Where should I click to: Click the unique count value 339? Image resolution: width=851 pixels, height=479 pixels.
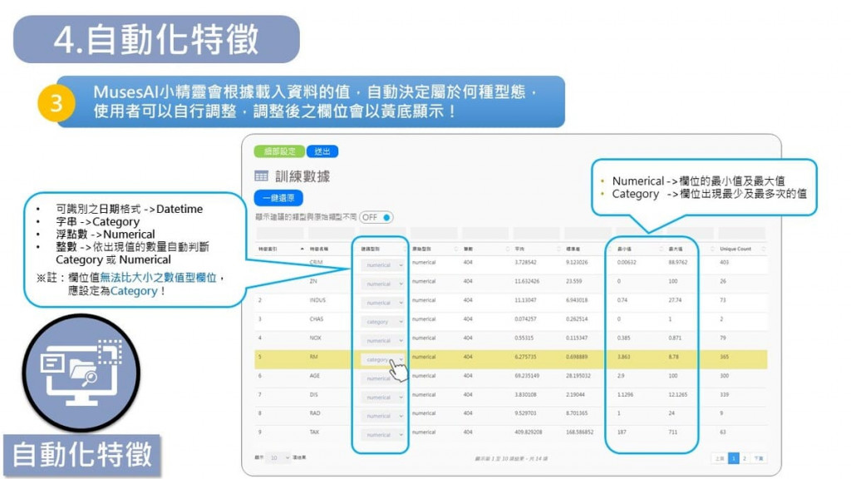tap(724, 395)
